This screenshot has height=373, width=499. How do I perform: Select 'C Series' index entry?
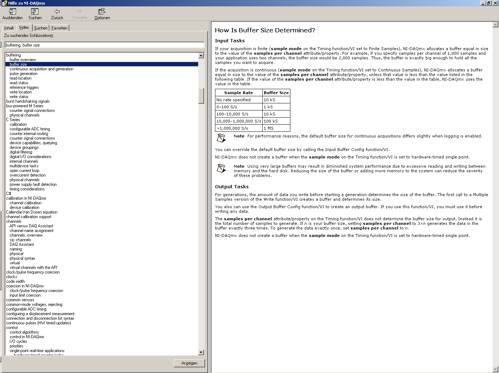click(13, 120)
